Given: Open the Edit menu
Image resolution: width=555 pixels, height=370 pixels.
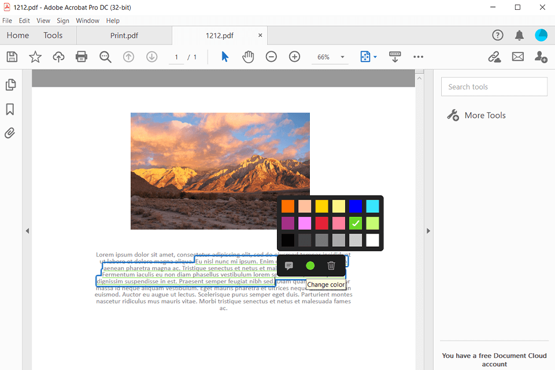Looking at the screenshot, I should click(24, 21).
